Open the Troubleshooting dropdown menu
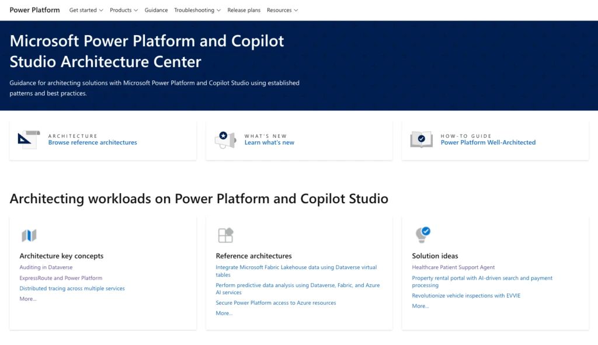598x345 pixels. (x=197, y=11)
